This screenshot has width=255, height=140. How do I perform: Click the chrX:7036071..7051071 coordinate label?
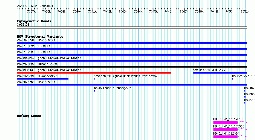pyautogui.click(x=35, y=6)
